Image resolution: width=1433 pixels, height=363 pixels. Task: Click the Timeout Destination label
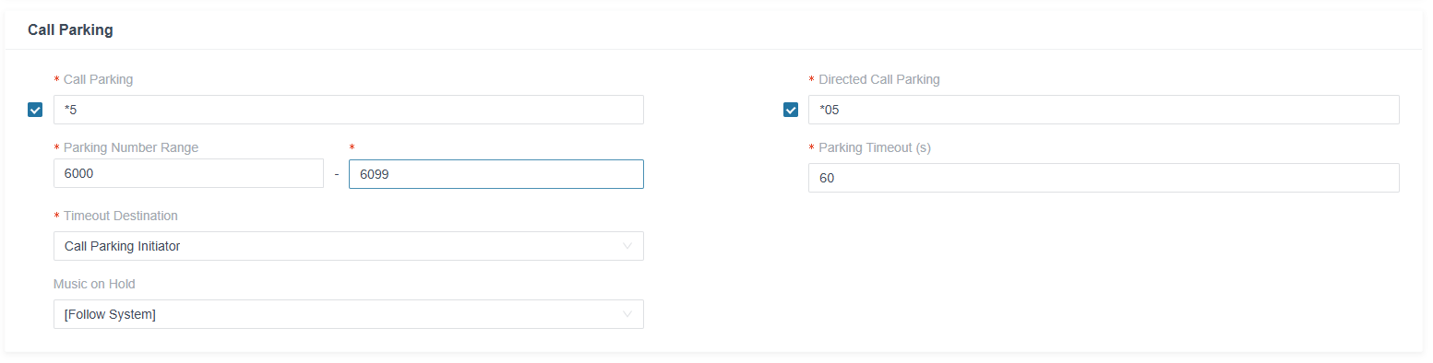click(x=121, y=216)
